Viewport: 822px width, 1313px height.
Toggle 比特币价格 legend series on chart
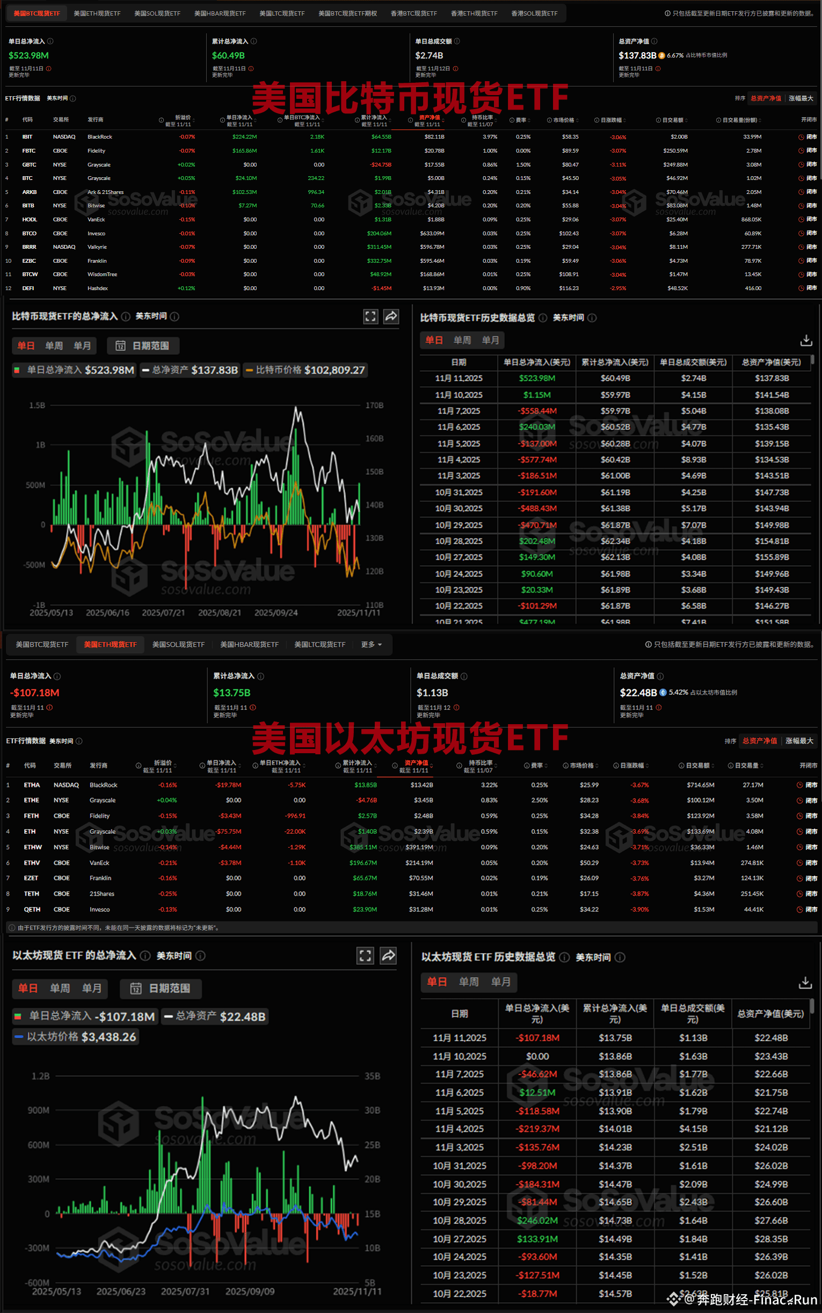tap(305, 370)
